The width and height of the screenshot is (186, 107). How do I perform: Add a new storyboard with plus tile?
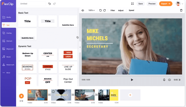coord(130,95)
